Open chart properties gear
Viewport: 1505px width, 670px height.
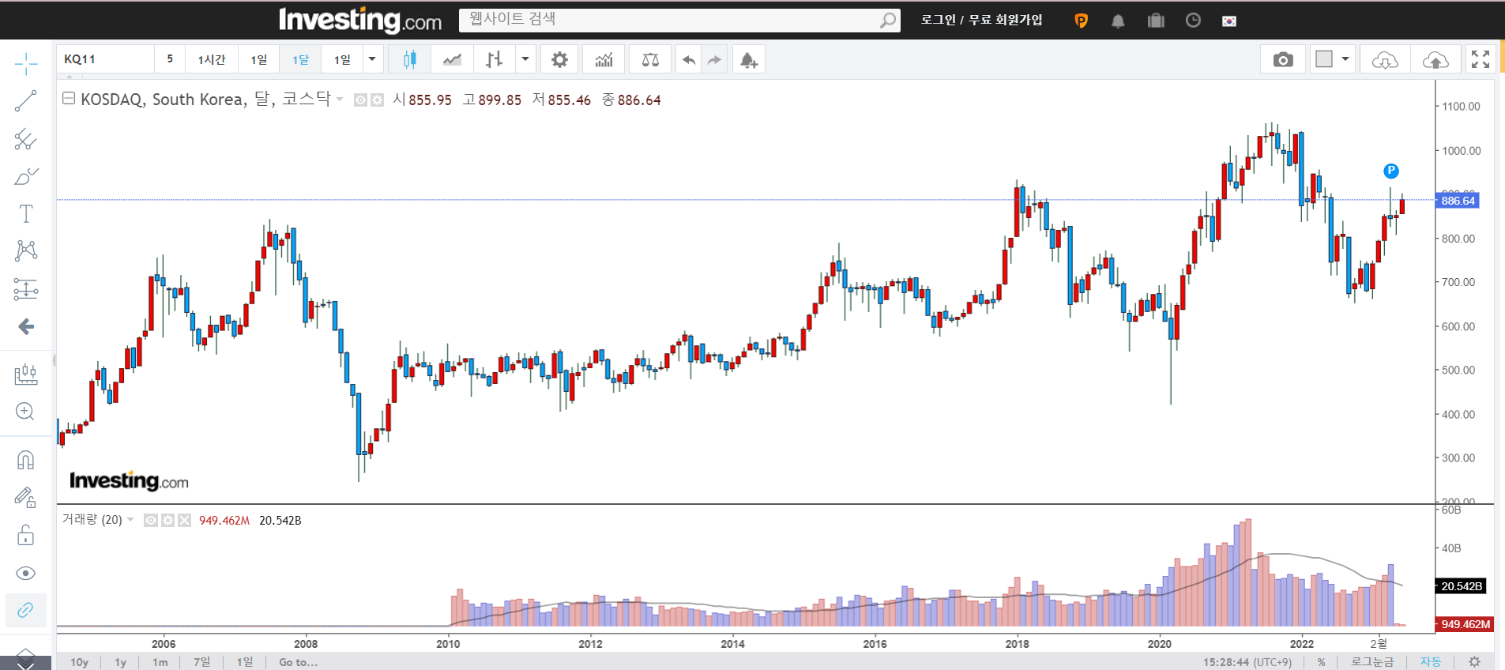pos(559,59)
